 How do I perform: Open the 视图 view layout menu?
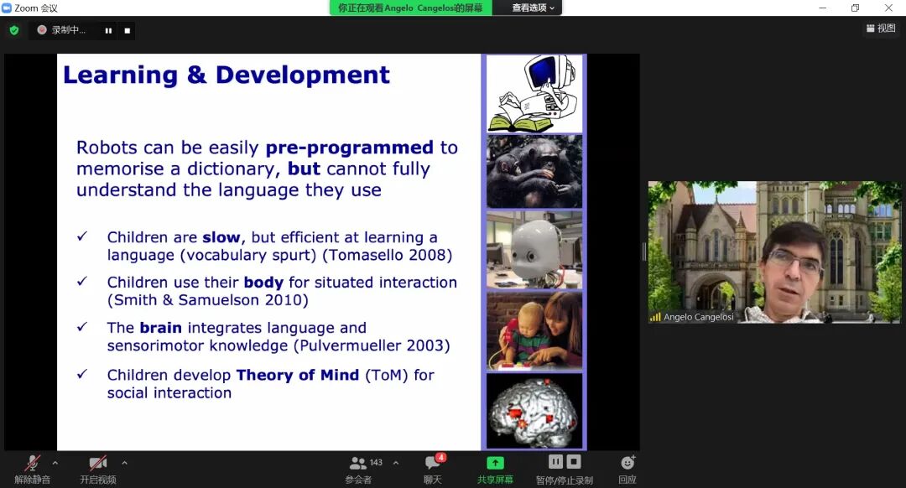pos(881,29)
